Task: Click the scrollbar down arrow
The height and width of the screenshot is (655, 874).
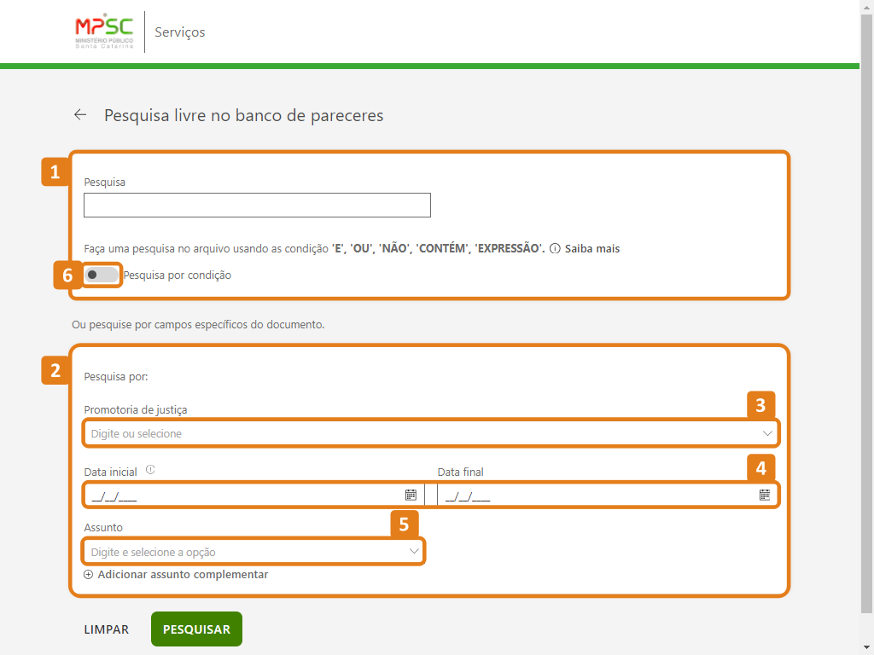Action: [866, 646]
